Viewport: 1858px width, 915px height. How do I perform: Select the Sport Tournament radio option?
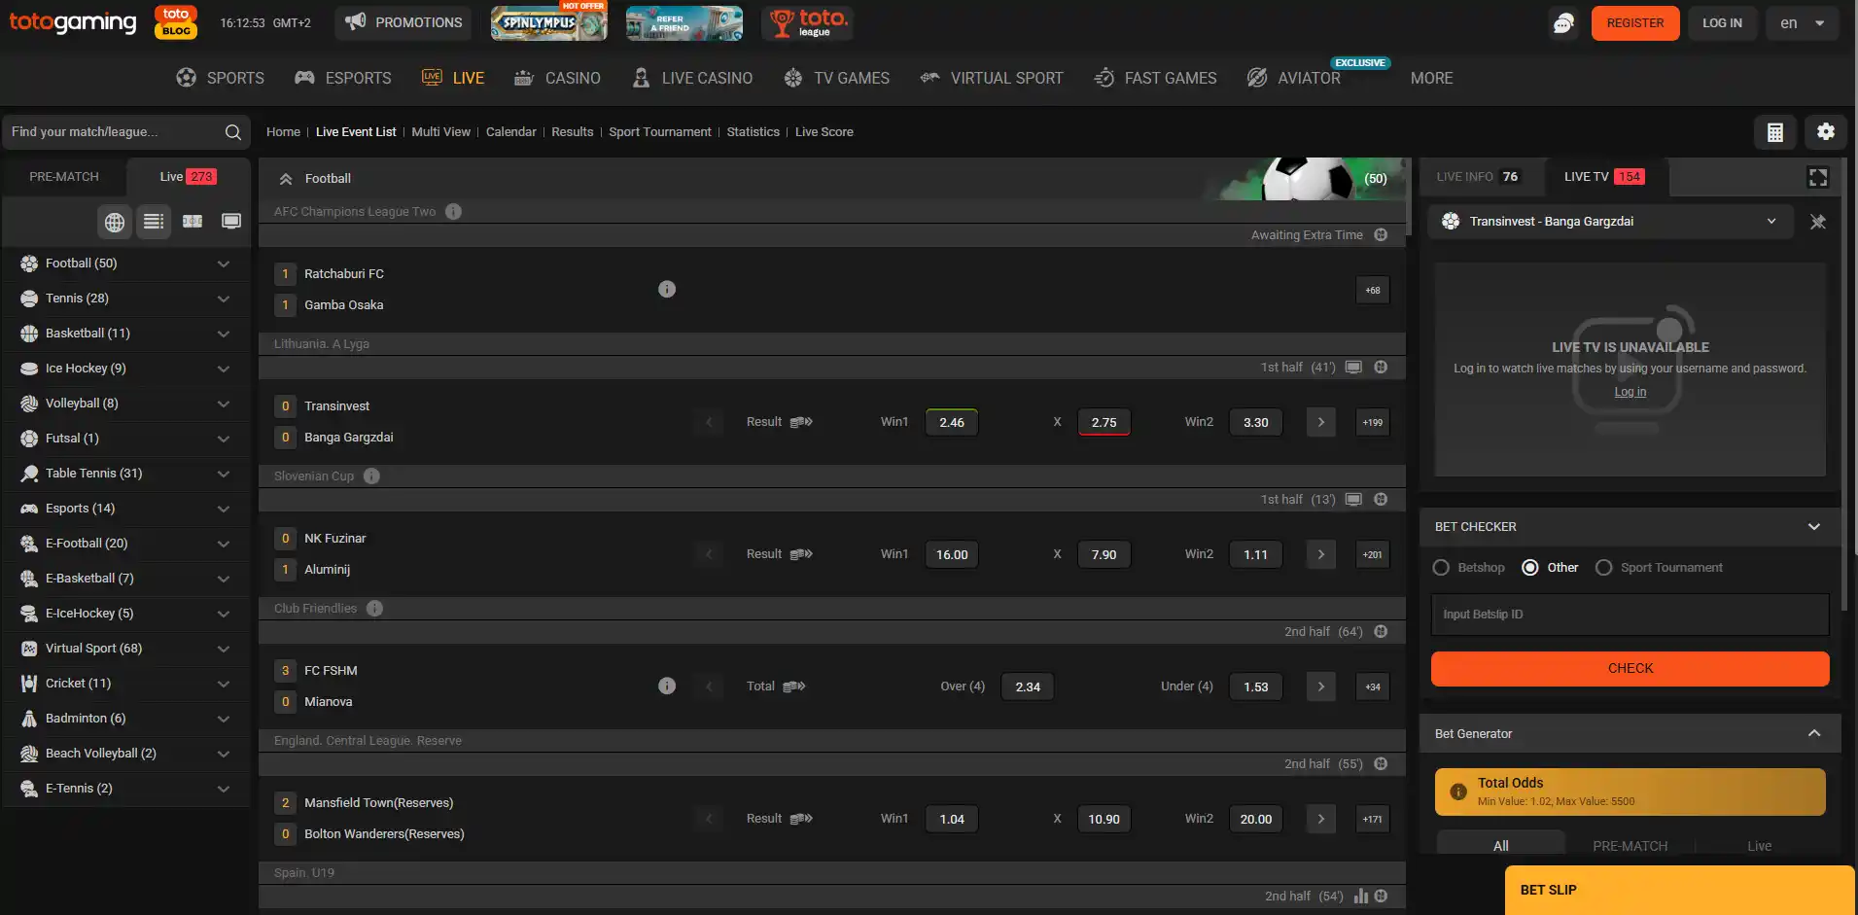click(1604, 568)
